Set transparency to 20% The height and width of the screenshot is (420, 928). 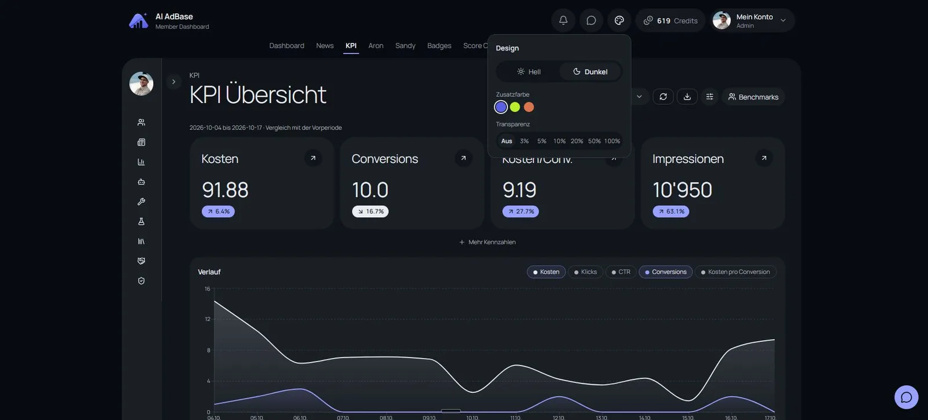(x=577, y=141)
